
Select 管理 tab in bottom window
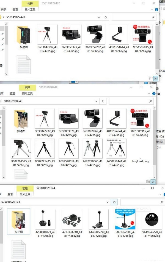(25, 189)
